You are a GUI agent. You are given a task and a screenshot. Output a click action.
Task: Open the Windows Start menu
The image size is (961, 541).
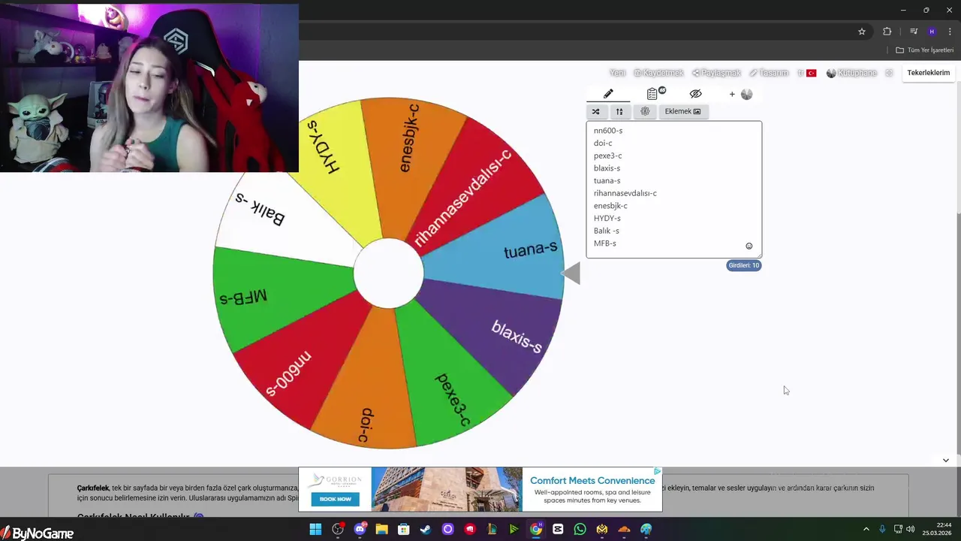[x=315, y=529]
